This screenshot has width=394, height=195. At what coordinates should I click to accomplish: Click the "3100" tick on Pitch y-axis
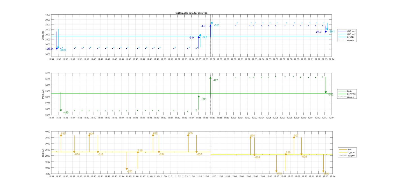click(48, 79)
